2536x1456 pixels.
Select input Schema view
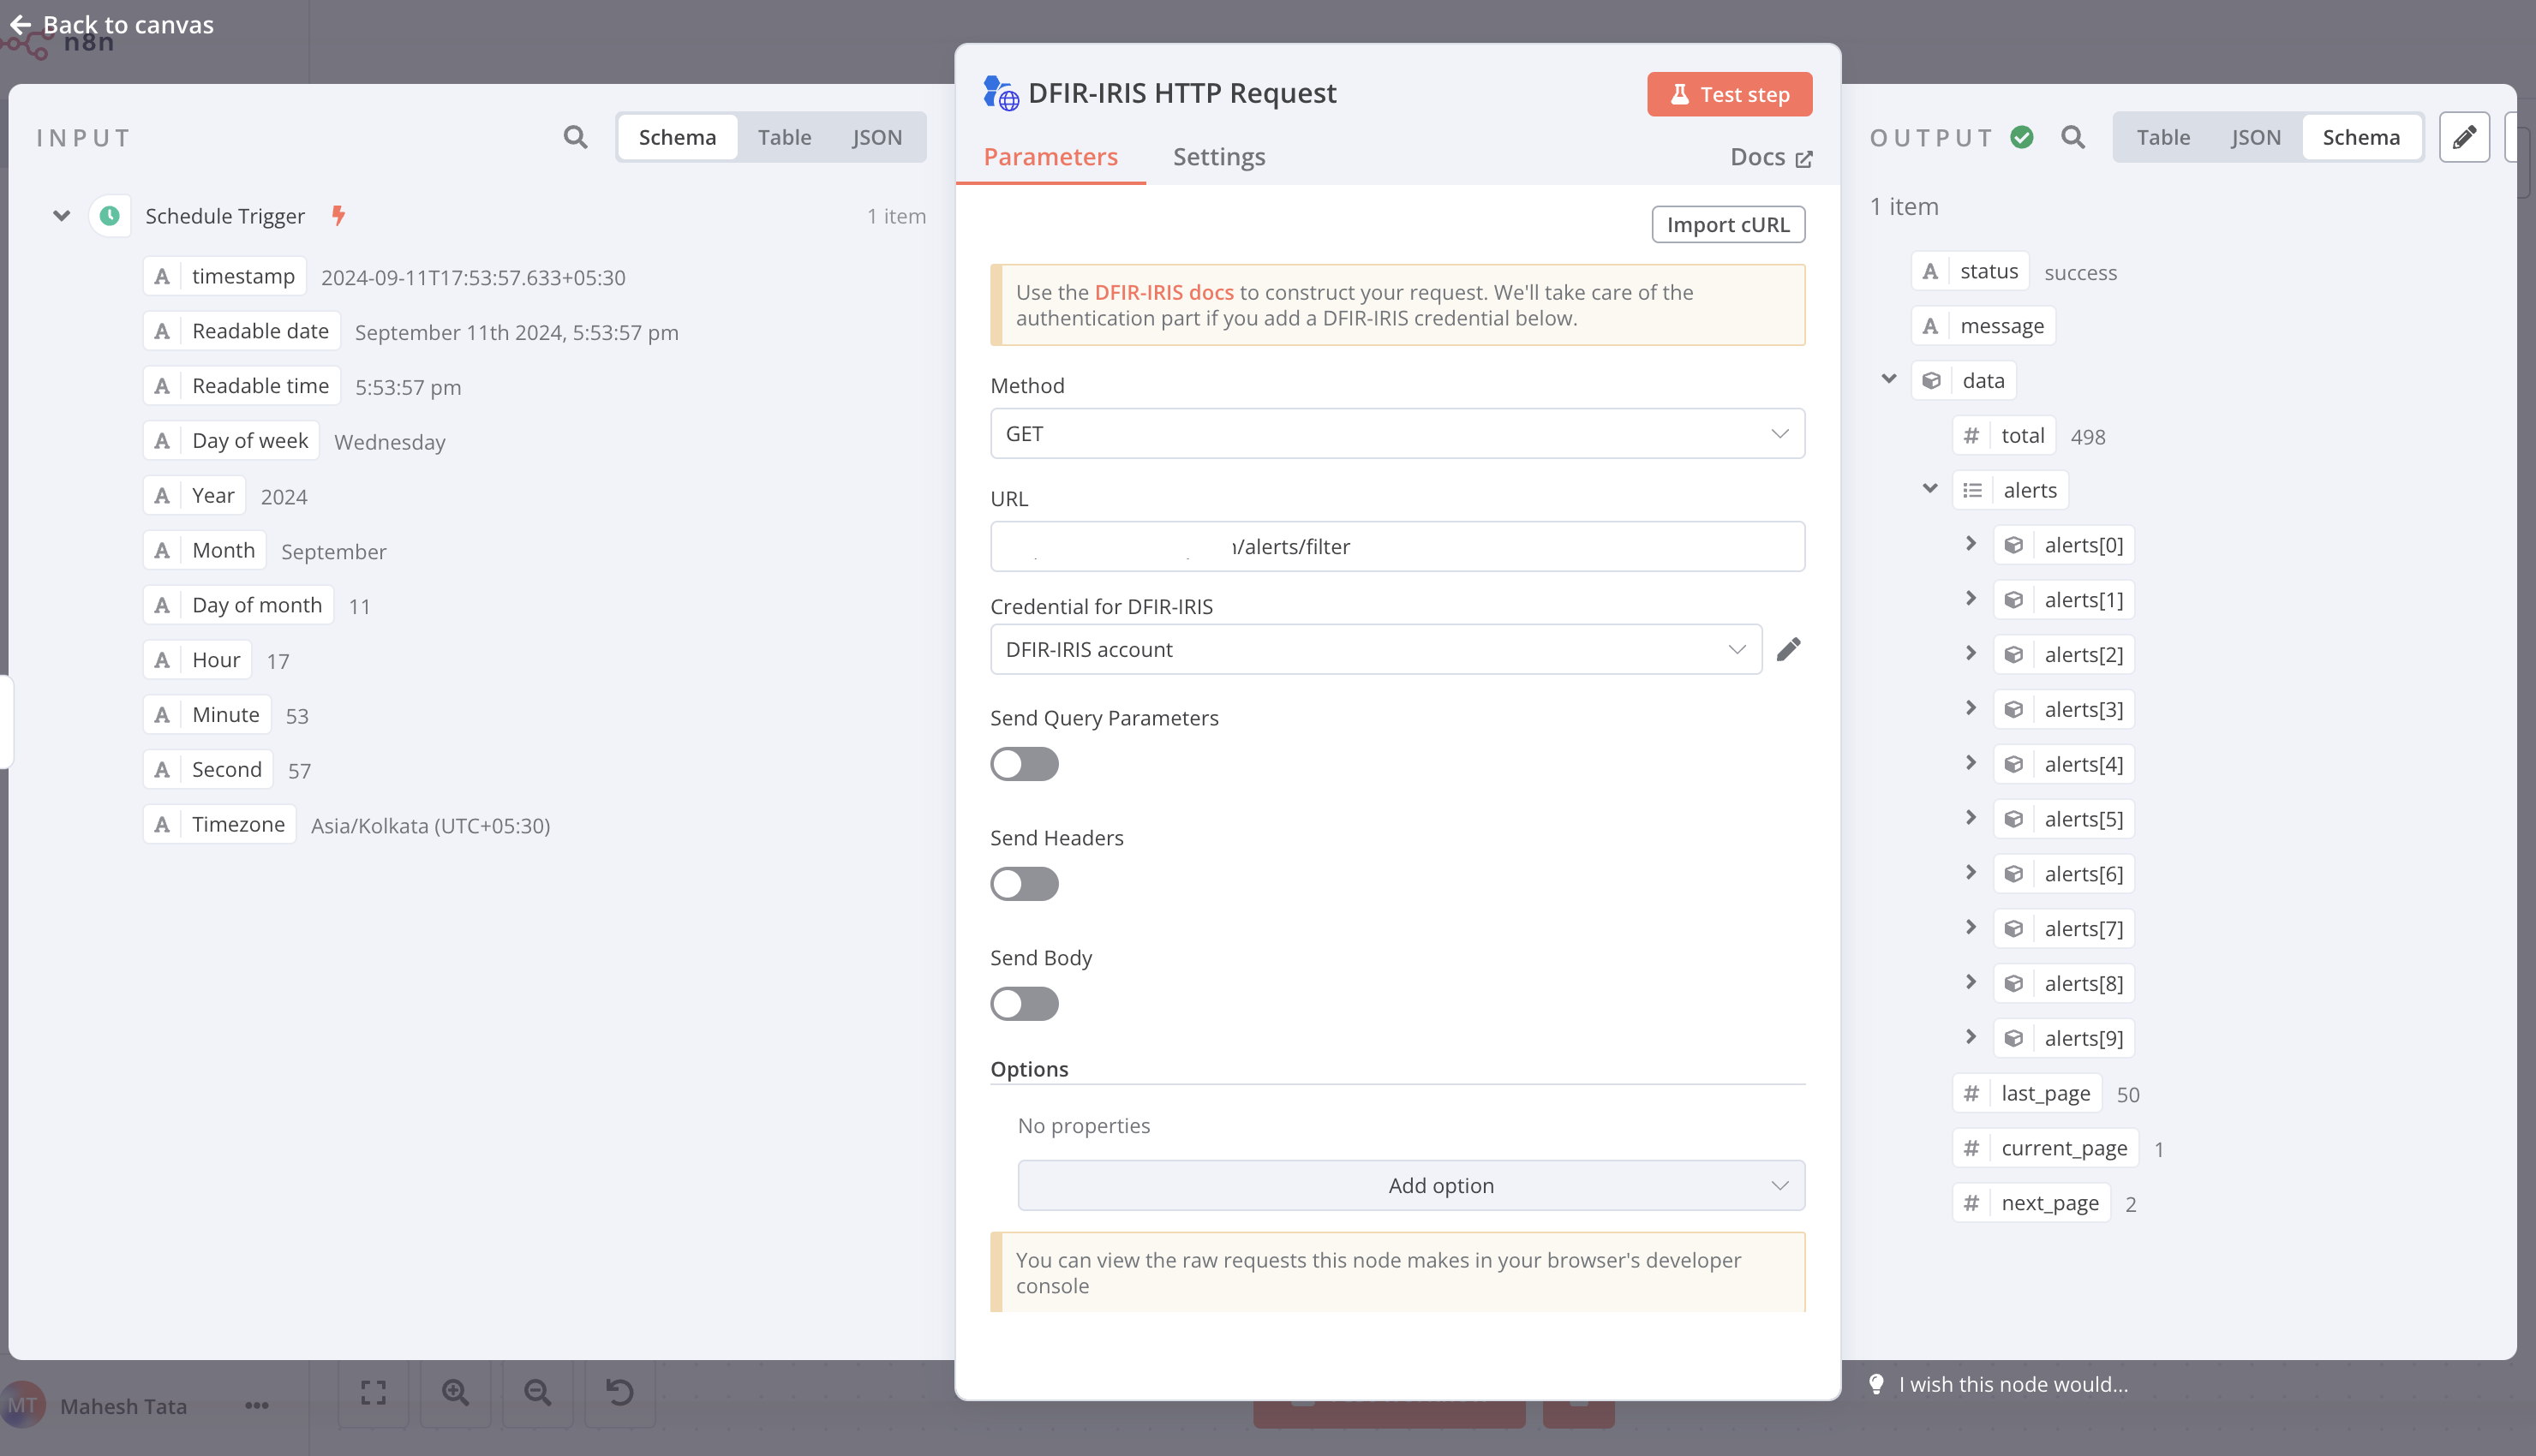coord(677,137)
